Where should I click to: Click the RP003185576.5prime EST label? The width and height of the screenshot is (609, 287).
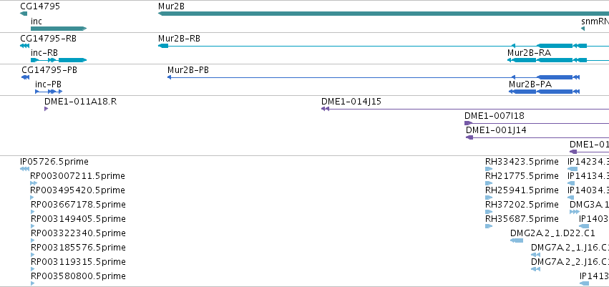pos(78,248)
